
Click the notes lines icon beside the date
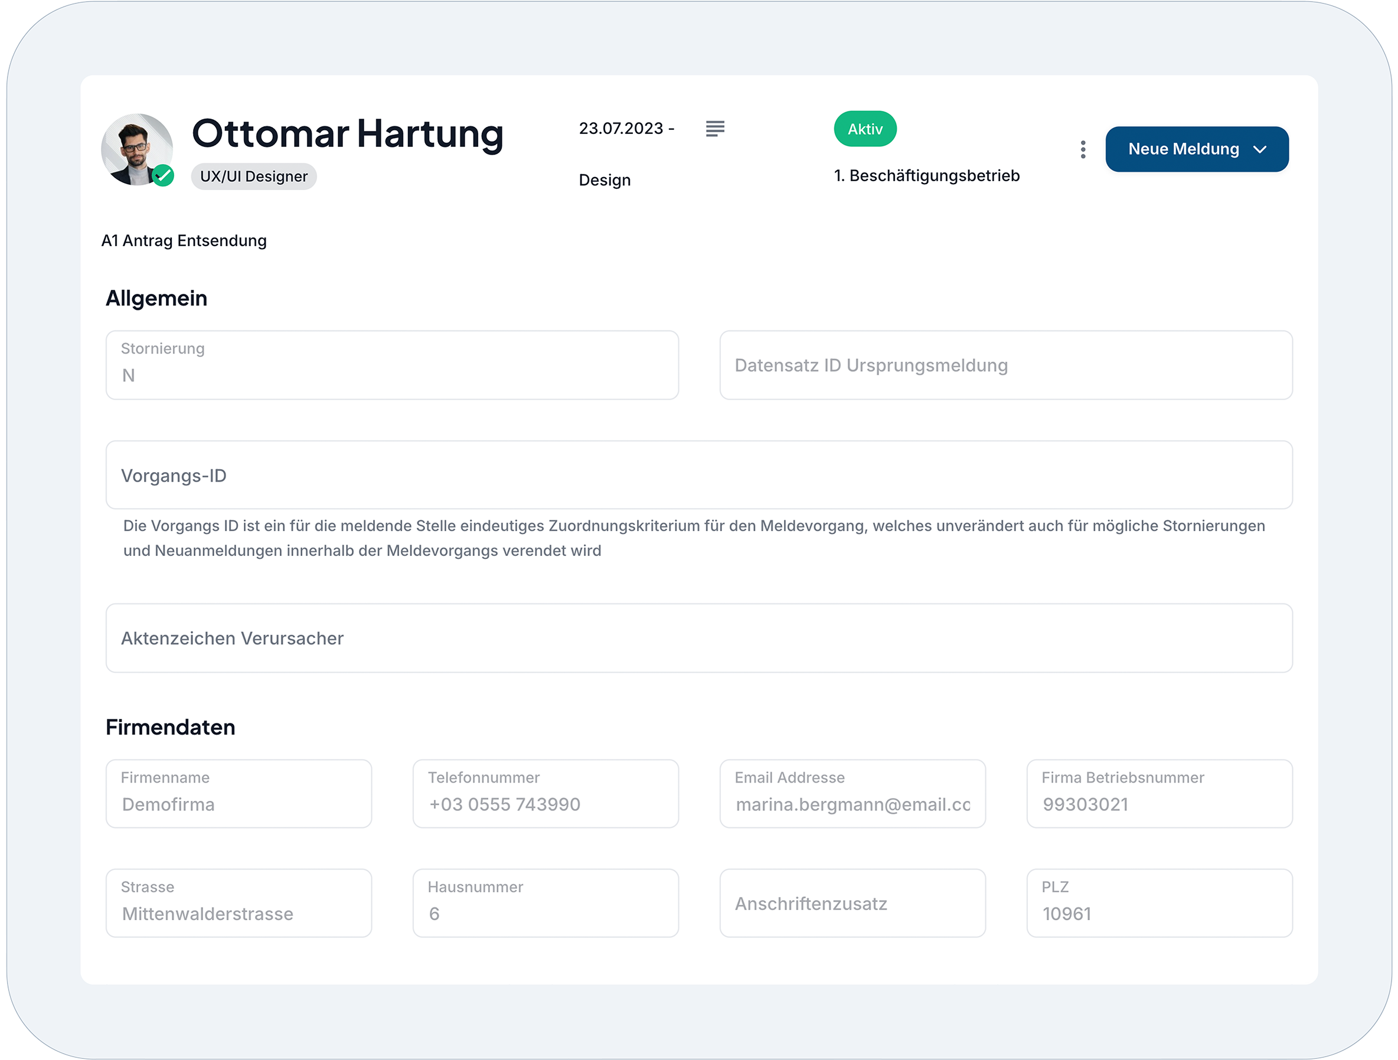715,129
